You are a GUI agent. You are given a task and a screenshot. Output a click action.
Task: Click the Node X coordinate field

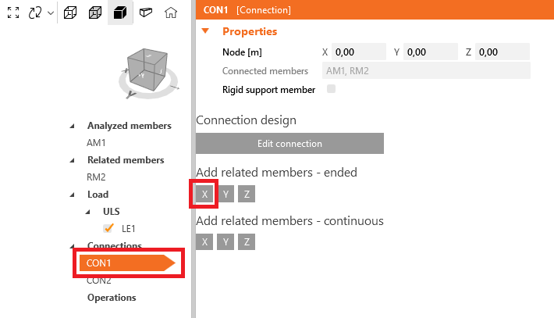tap(358, 52)
